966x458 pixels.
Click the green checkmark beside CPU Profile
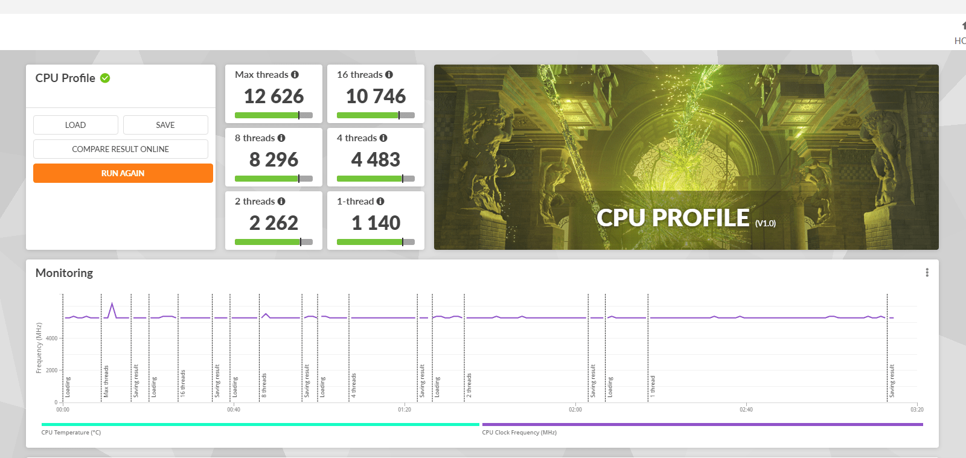pos(105,78)
